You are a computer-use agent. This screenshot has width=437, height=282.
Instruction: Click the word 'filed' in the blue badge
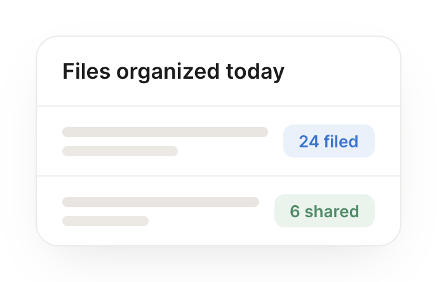(x=341, y=141)
